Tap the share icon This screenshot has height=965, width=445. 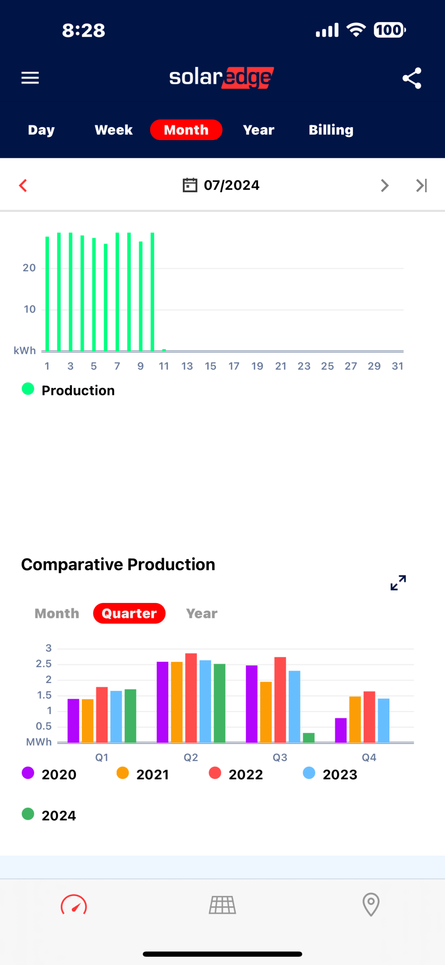412,78
